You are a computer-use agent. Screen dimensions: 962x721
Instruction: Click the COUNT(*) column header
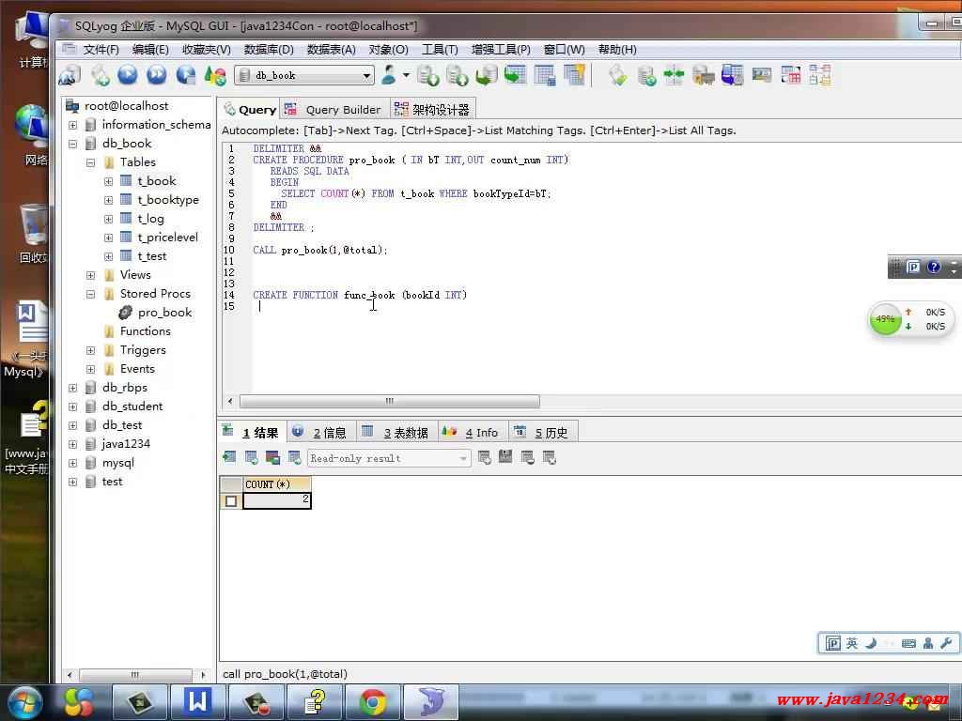coord(277,484)
